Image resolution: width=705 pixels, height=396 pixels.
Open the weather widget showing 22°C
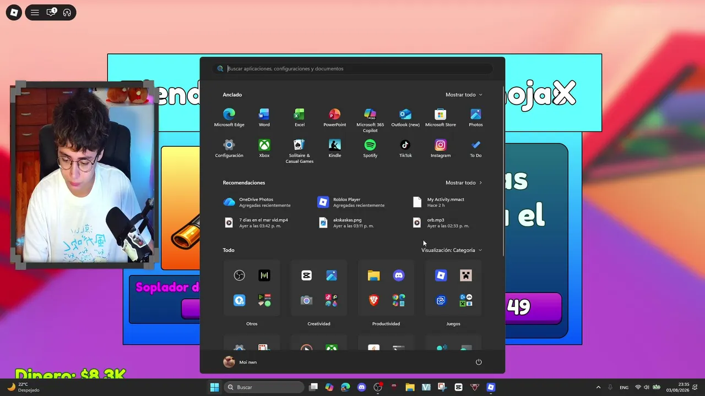point(24,387)
